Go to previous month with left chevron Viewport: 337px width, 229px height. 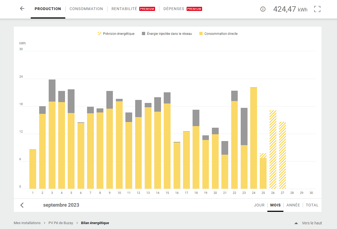pyautogui.click(x=22, y=205)
